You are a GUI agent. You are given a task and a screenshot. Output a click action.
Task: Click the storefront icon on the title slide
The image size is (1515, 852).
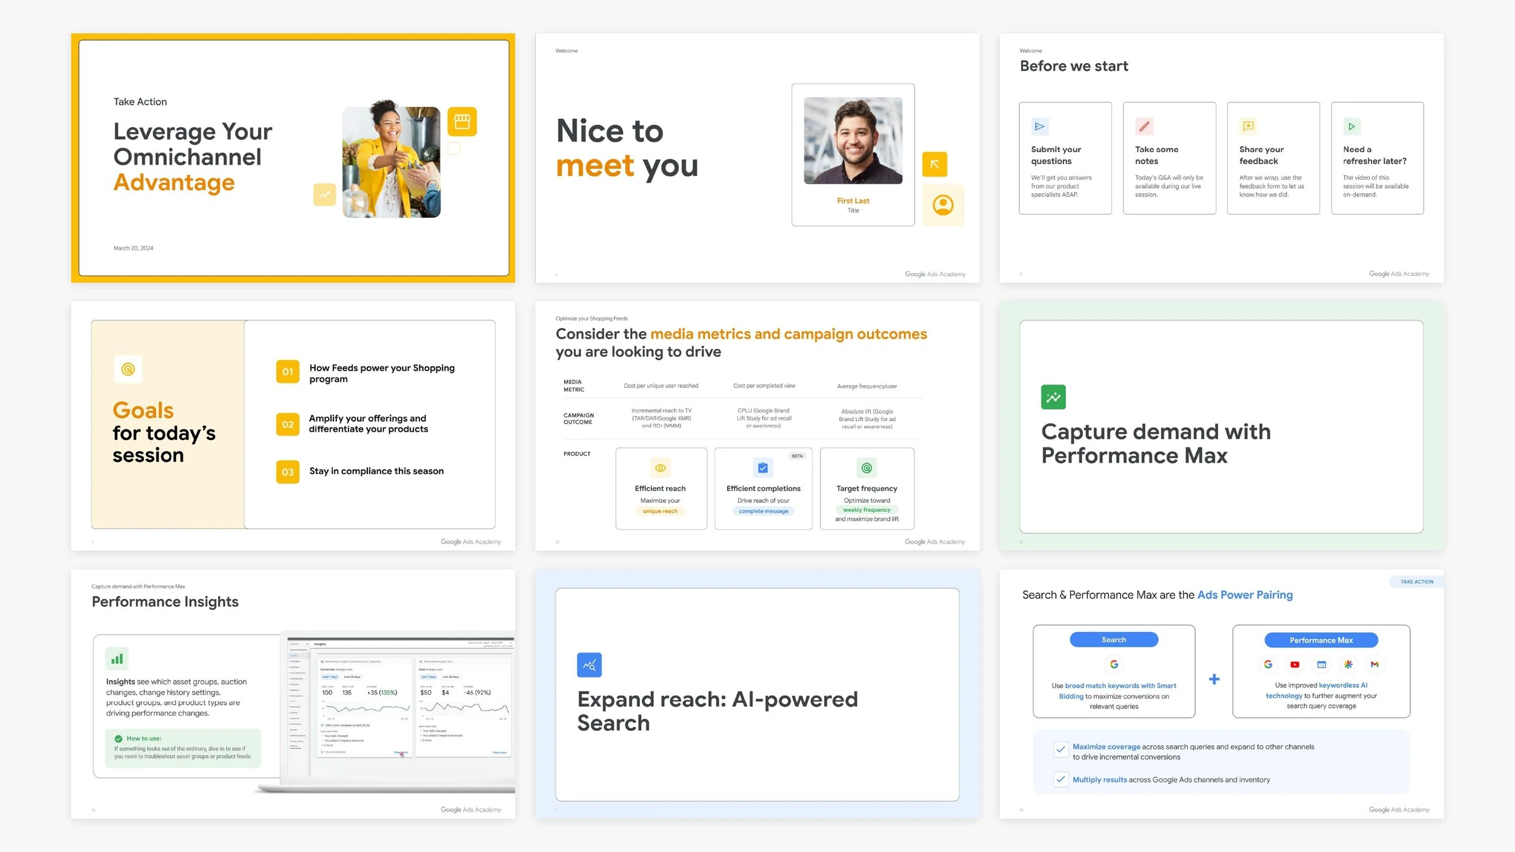point(462,121)
